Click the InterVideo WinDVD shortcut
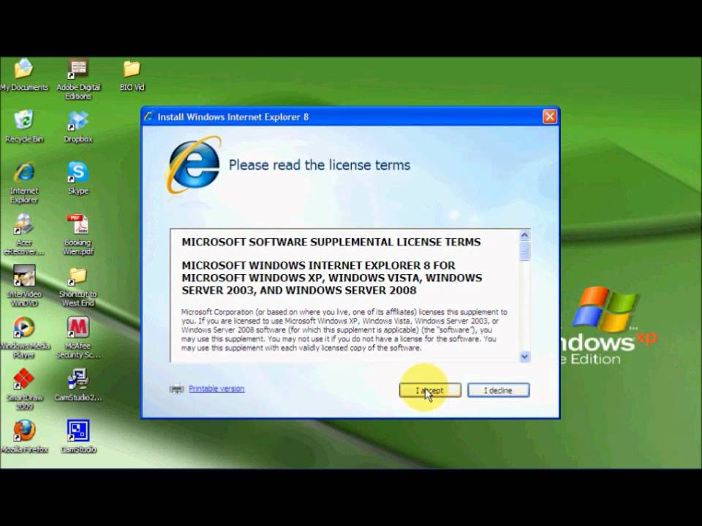Viewport: 702px width, 526px height. click(23, 286)
